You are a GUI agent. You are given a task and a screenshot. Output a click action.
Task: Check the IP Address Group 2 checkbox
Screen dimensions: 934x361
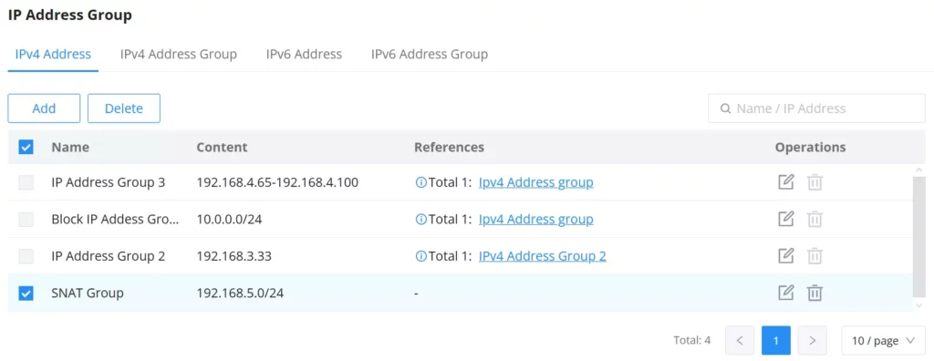tap(26, 256)
